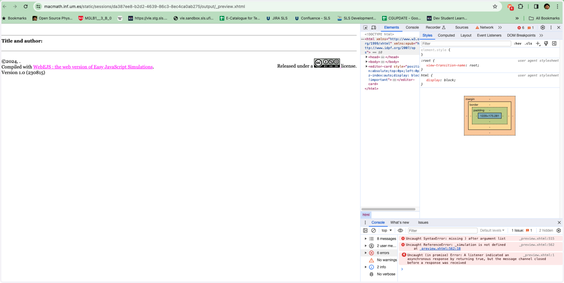
Task: Expand the head element node
Action: (367, 57)
